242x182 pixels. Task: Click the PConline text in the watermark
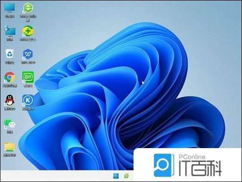192,157
